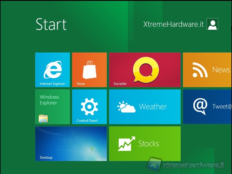Image resolution: width=232 pixels, height=174 pixels.
Task: Select the Weather tile label text
Action: (153, 107)
